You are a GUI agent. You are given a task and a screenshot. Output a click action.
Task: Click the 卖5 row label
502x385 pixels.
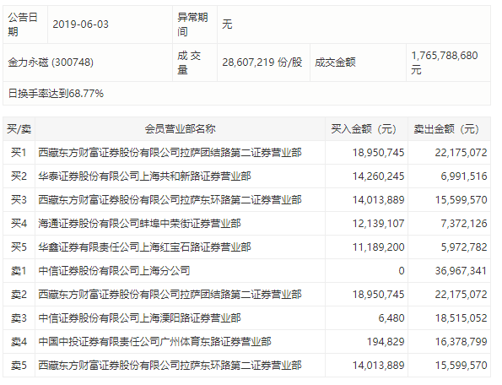pos(19,366)
